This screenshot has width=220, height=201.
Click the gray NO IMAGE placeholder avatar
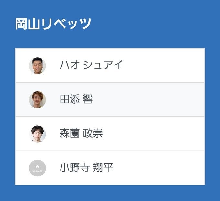37,168
